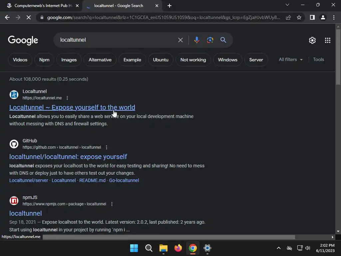
Task: Open the Windows Start menu
Action: point(134,248)
